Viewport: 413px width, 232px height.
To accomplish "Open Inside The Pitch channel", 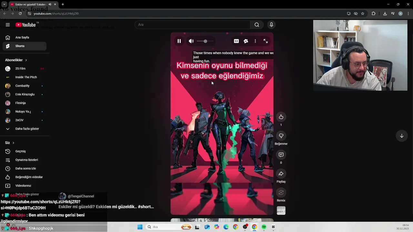I will click(25, 77).
